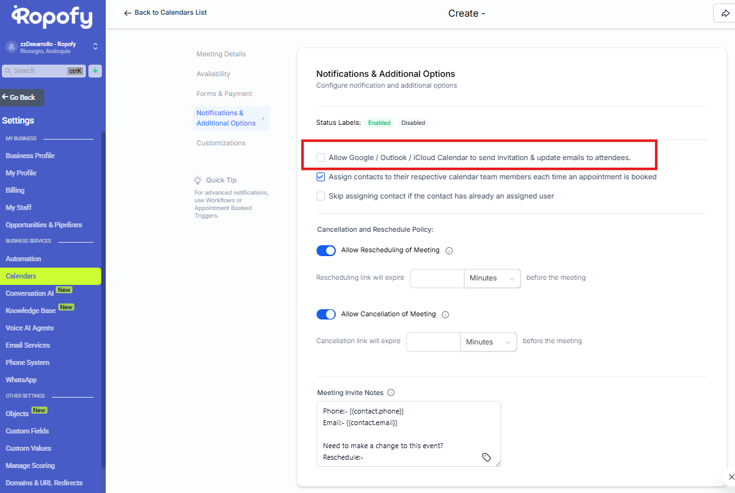Image resolution: width=735 pixels, height=493 pixels.
Task: Enable Google/Outlook/iCloud invitation emails checkbox
Action: pyautogui.click(x=321, y=158)
